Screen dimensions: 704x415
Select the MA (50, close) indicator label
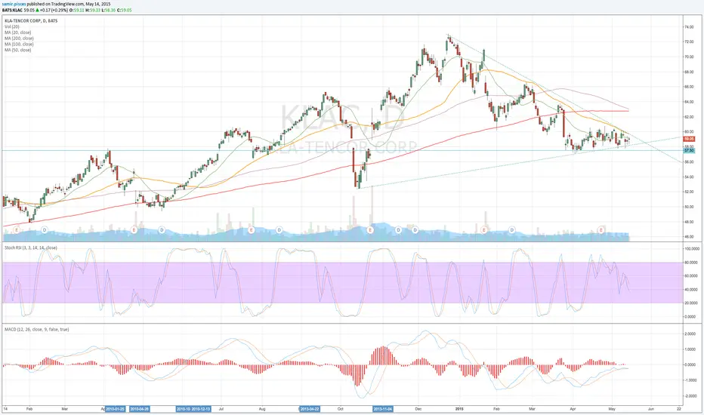[x=18, y=50]
